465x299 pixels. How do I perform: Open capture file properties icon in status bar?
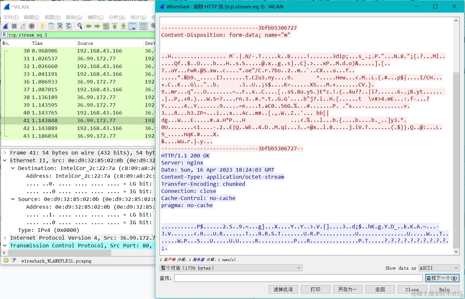pos(14,260)
